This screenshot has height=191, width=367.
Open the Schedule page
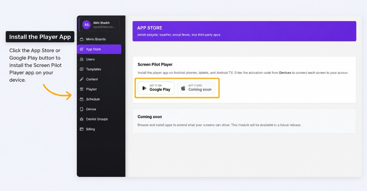click(99, 99)
